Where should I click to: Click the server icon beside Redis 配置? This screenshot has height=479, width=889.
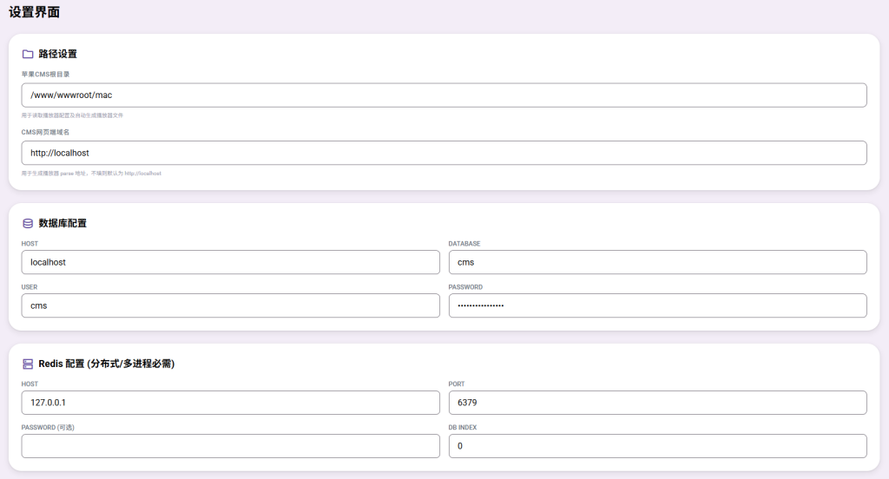[28, 364]
